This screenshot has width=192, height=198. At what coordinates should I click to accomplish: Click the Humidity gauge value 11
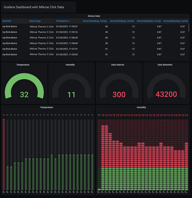tap(71, 94)
